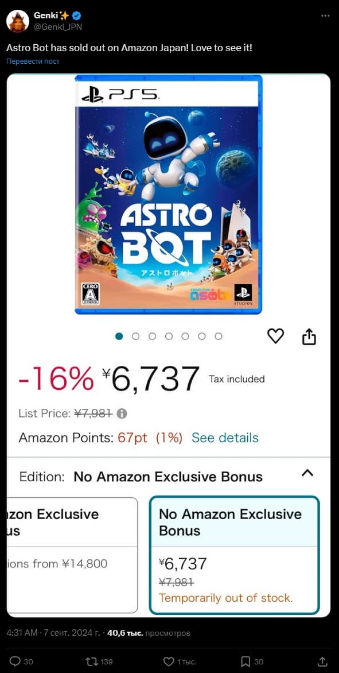This screenshot has width=339, height=673.
Task: Open the @Genki_JPN handle
Action: pyautogui.click(x=58, y=26)
